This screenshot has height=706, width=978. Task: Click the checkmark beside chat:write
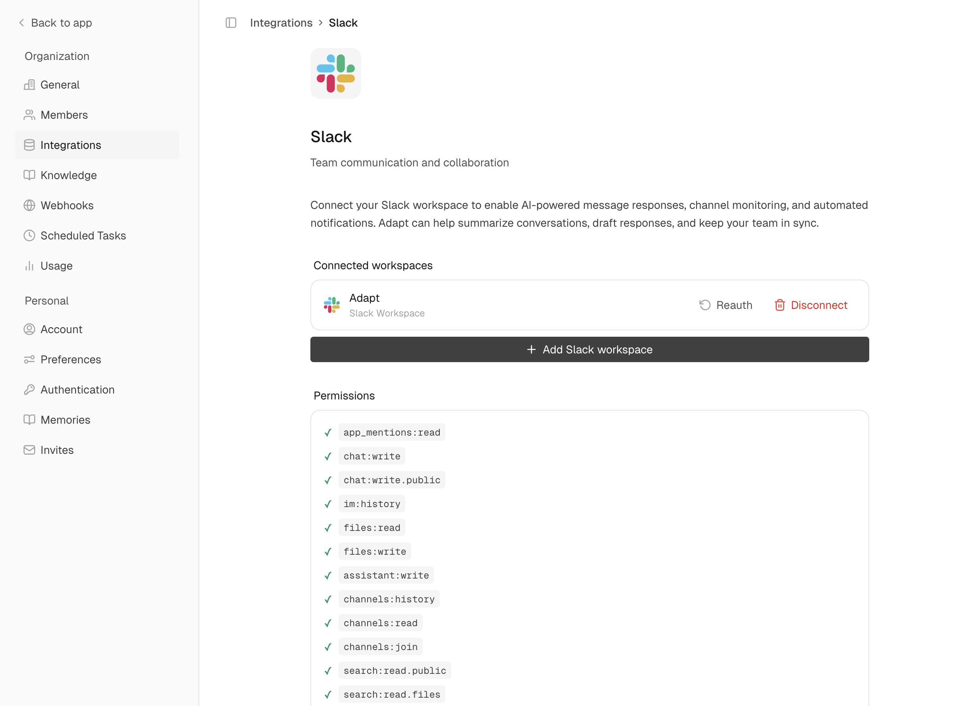(x=328, y=456)
